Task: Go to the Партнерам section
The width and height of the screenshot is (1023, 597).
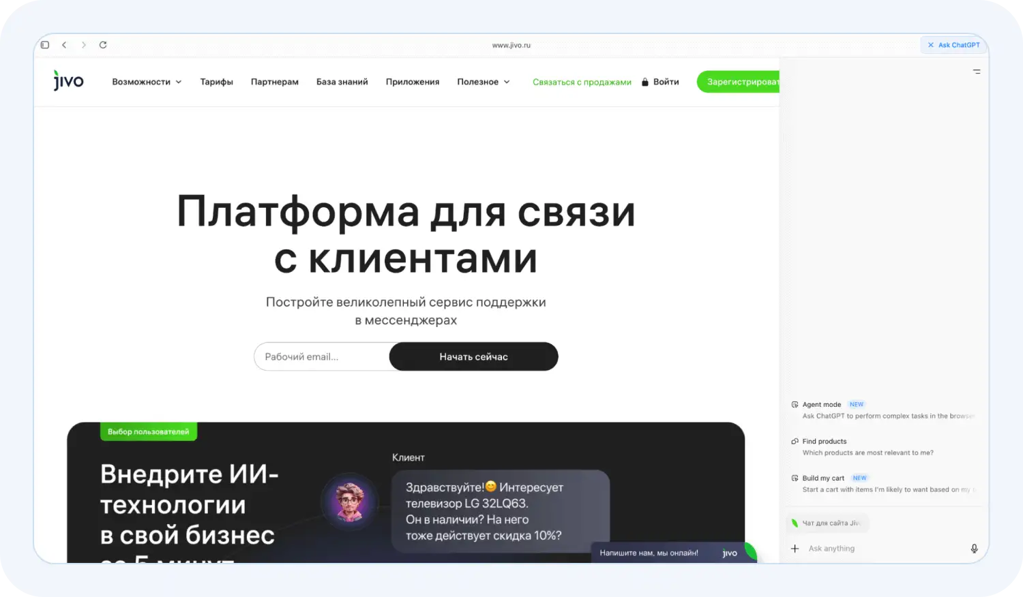Action: click(275, 82)
